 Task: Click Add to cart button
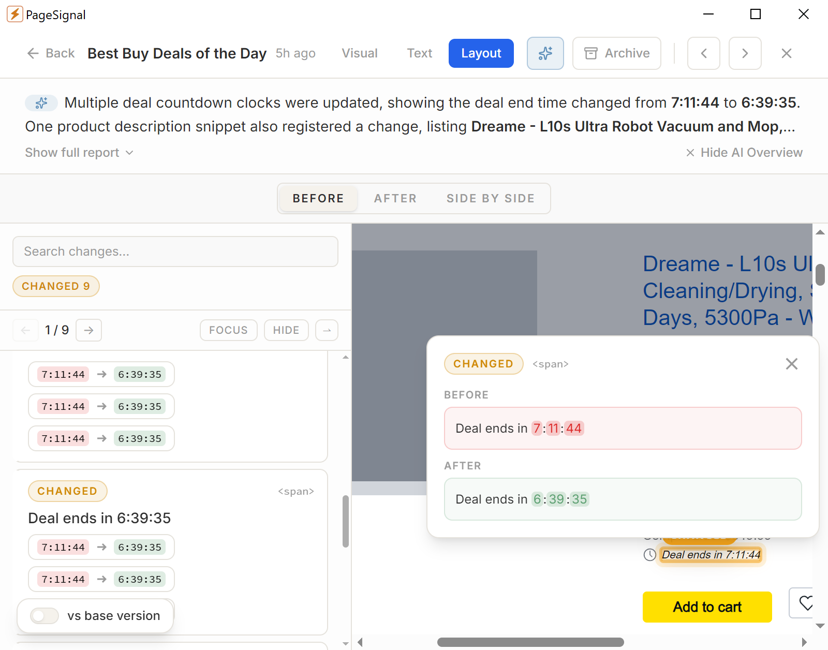(707, 607)
